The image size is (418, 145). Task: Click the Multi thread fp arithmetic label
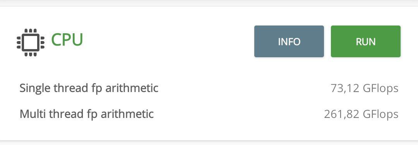click(87, 114)
